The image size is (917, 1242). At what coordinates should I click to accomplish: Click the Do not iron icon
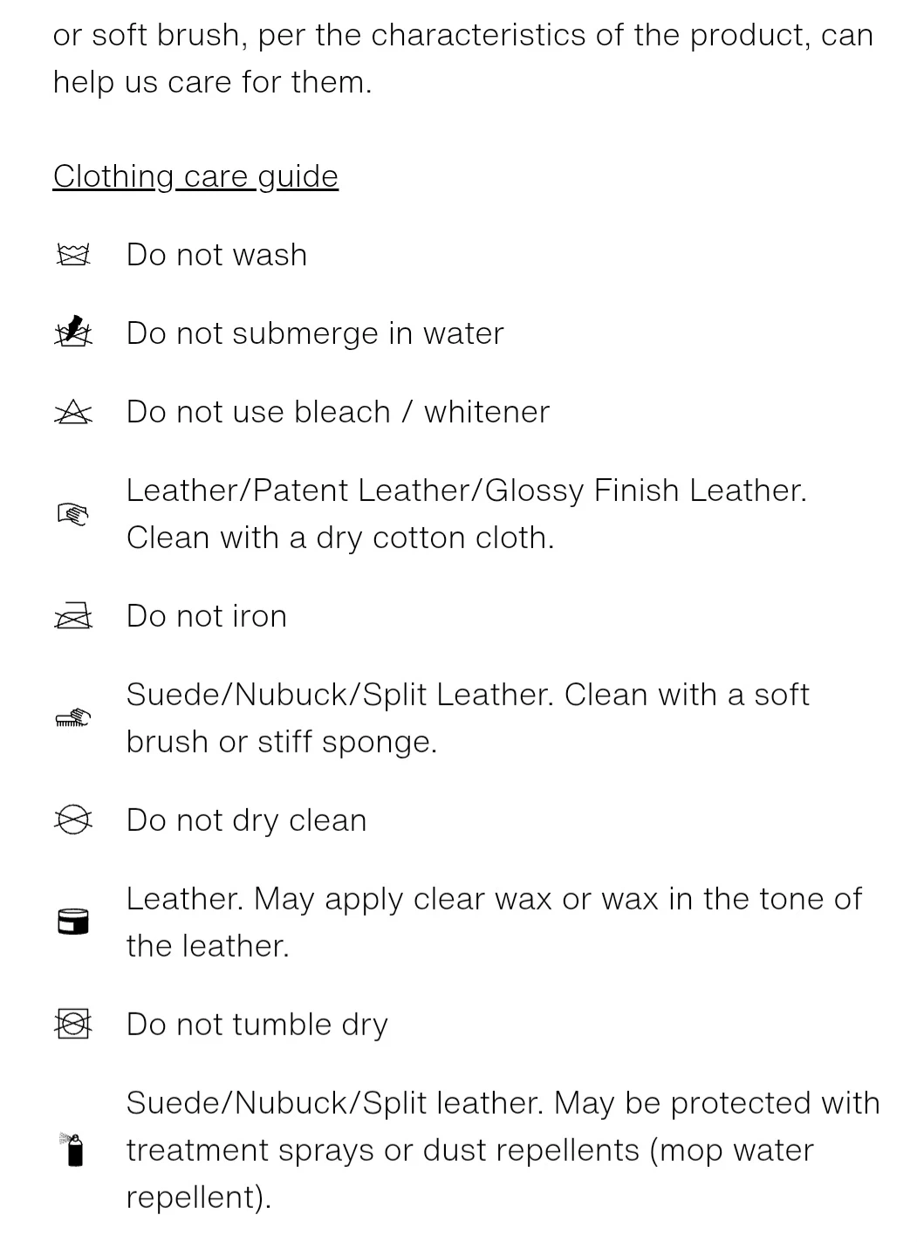(x=73, y=616)
